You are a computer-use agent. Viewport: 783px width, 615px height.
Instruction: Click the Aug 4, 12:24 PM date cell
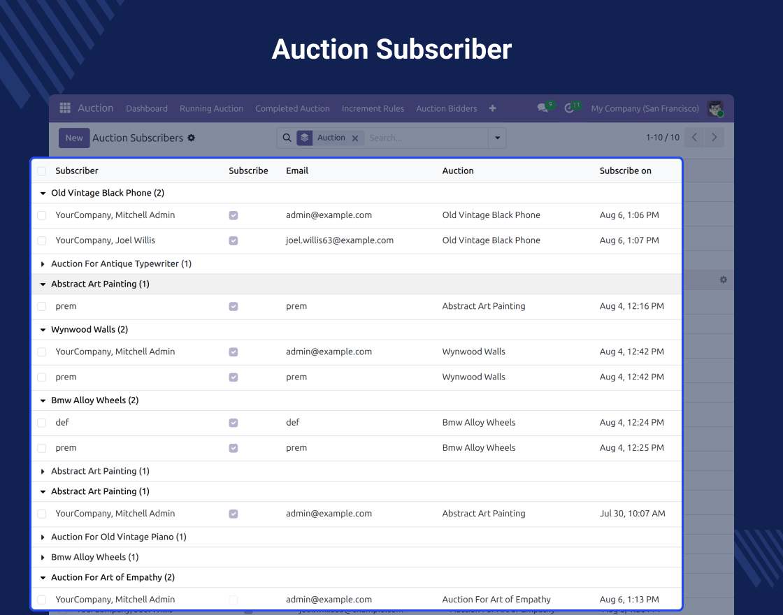pyautogui.click(x=632, y=422)
